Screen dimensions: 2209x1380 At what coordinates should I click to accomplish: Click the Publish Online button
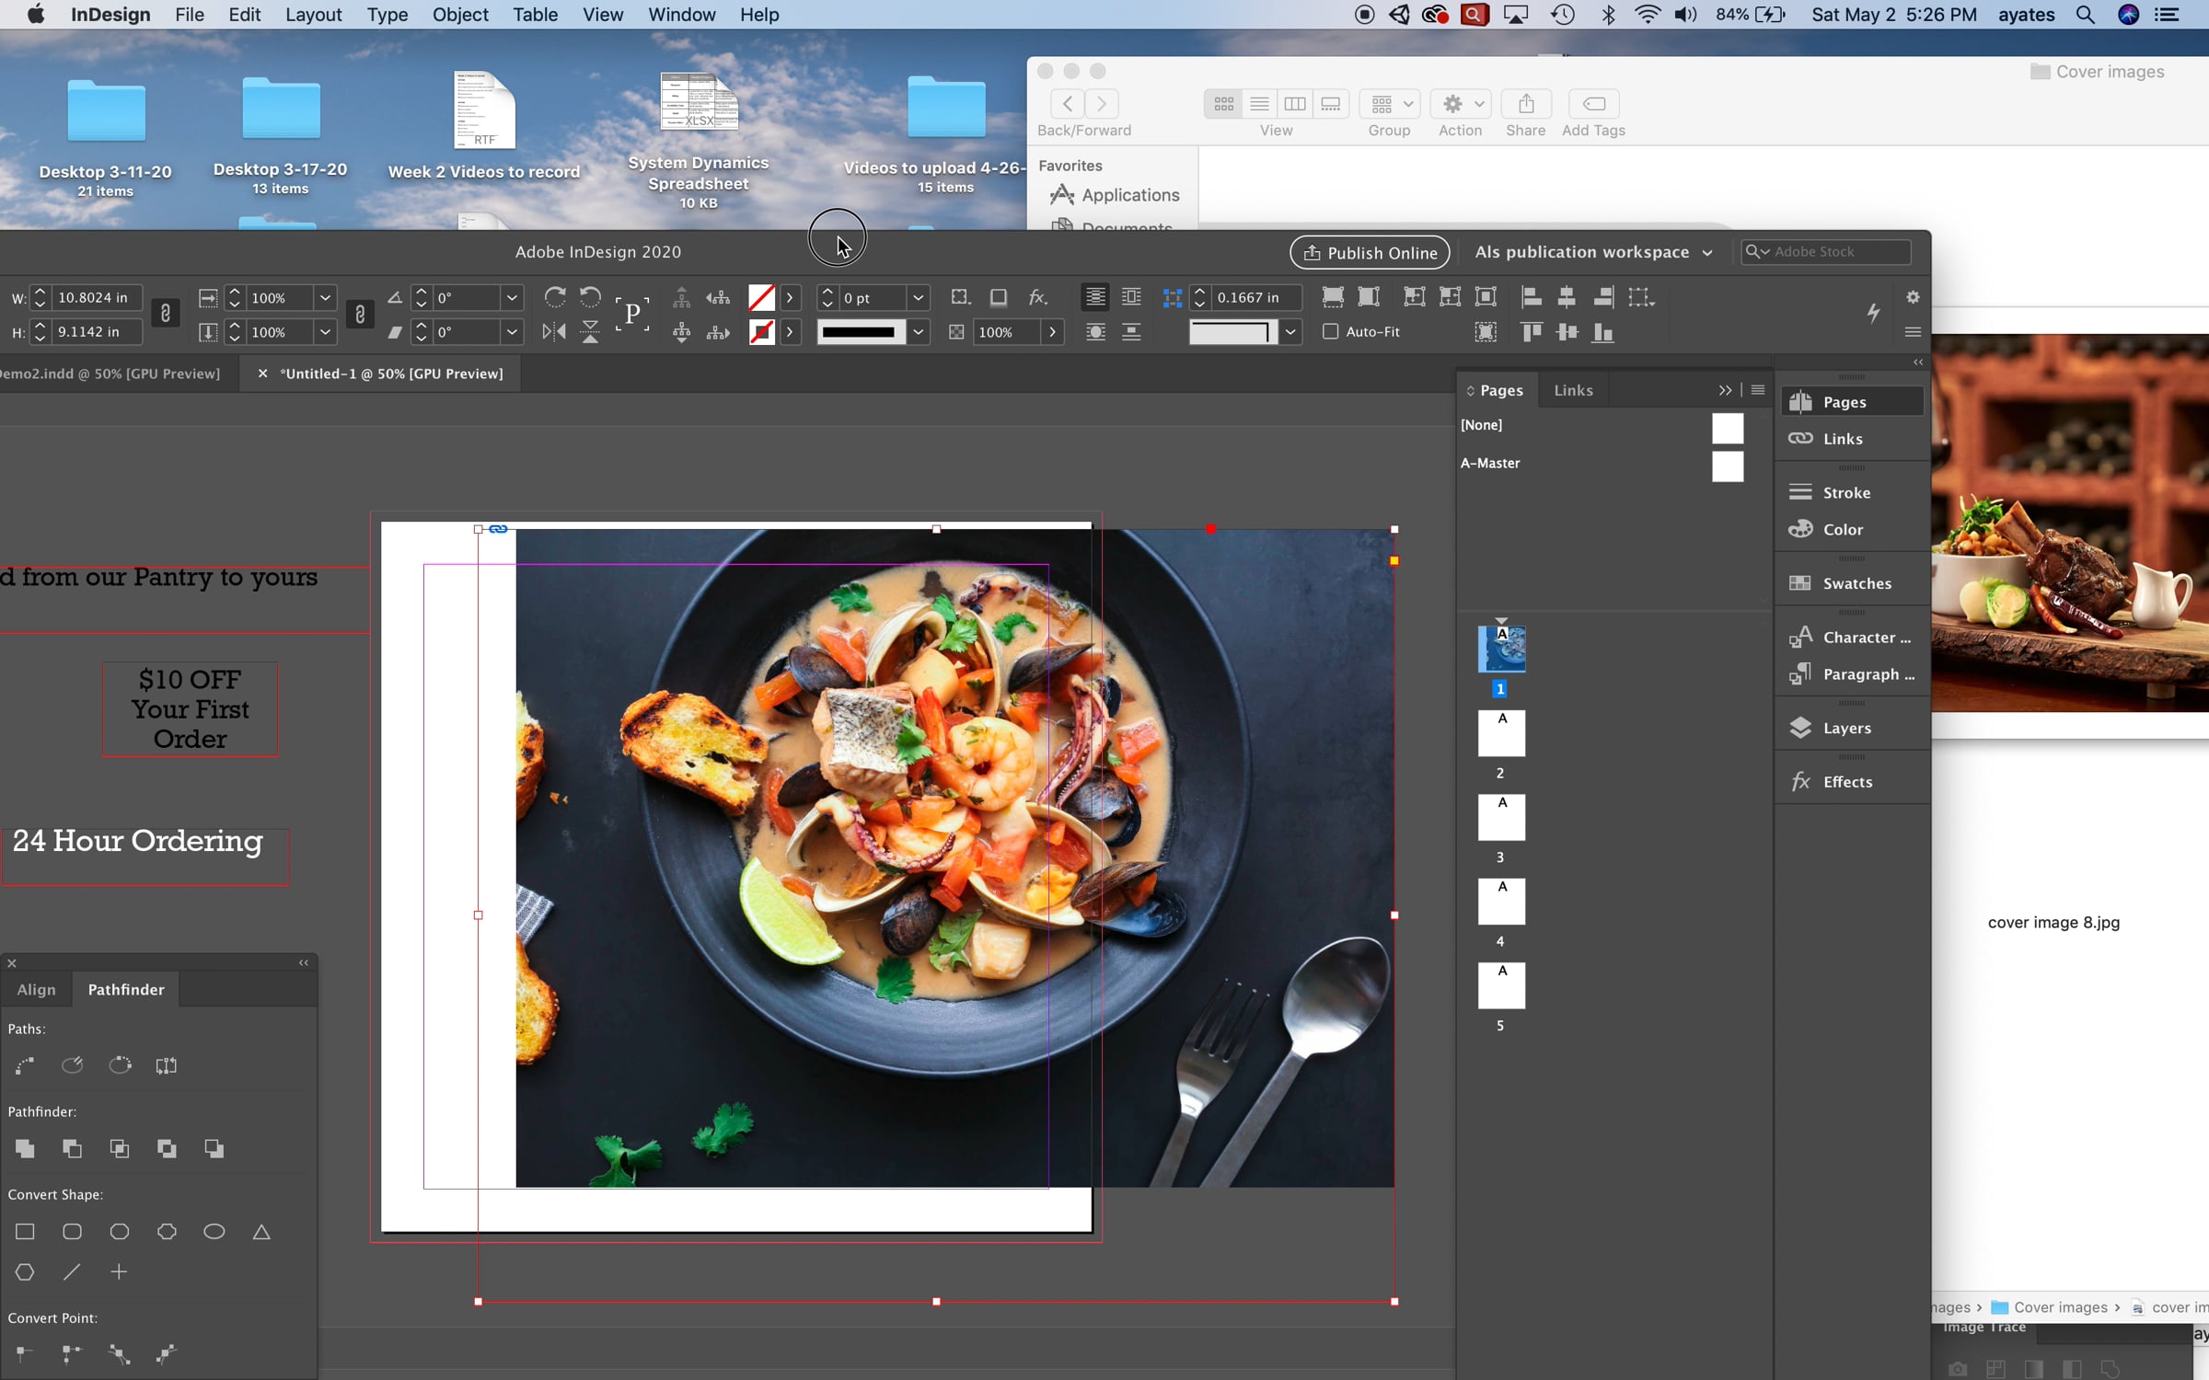[x=1370, y=252]
